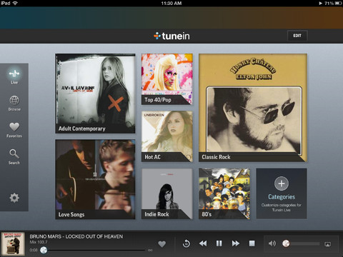Screen dimensions: 343x257
Task: Click the 11:30 AM clock
Action: tap(171, 4)
